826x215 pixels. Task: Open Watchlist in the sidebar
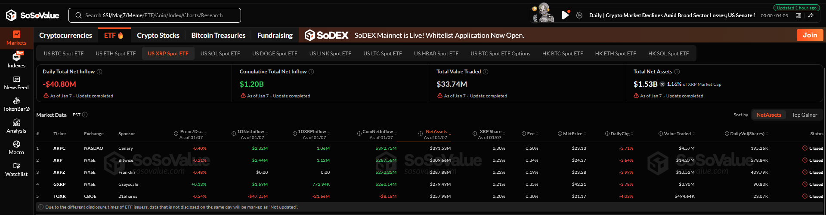pos(16,170)
